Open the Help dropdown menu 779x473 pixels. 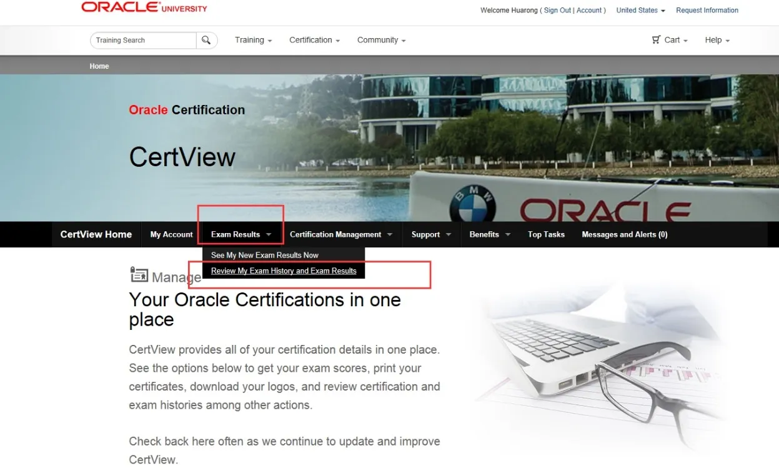click(717, 40)
